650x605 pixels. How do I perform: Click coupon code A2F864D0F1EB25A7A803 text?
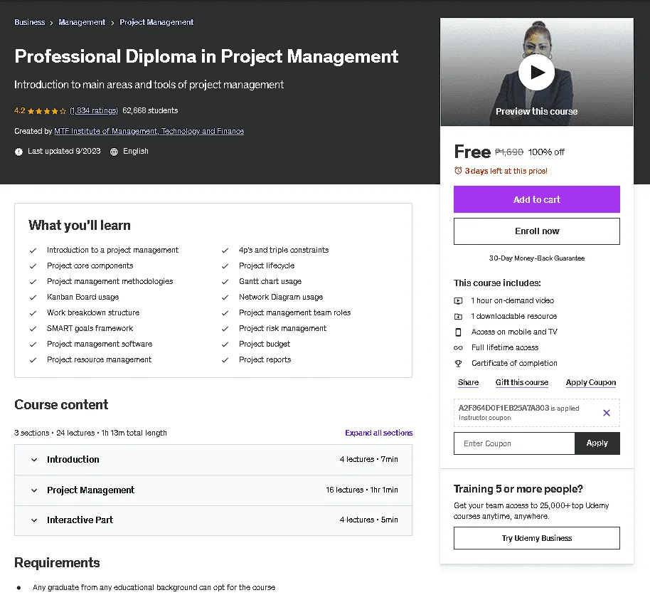coord(504,409)
